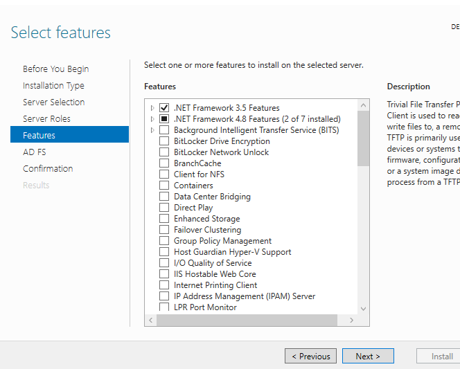Click the features list scroll-up arrow

click(x=363, y=105)
